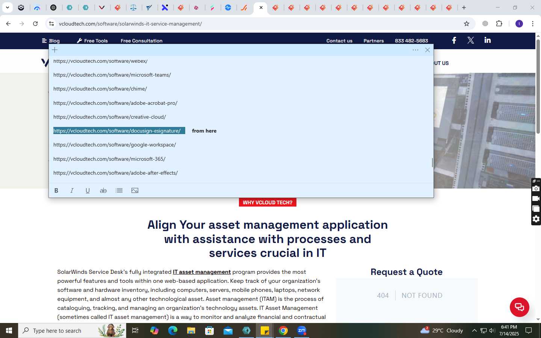Create new sticky note with plus icon

pyautogui.click(x=55, y=50)
